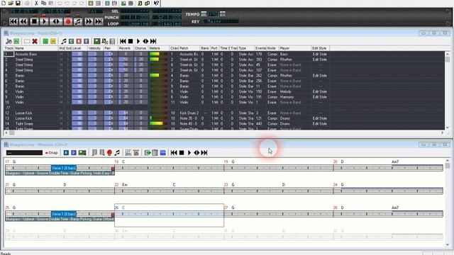
Task: Click the Tracks window vertical scrollbar
Action: [448, 91]
